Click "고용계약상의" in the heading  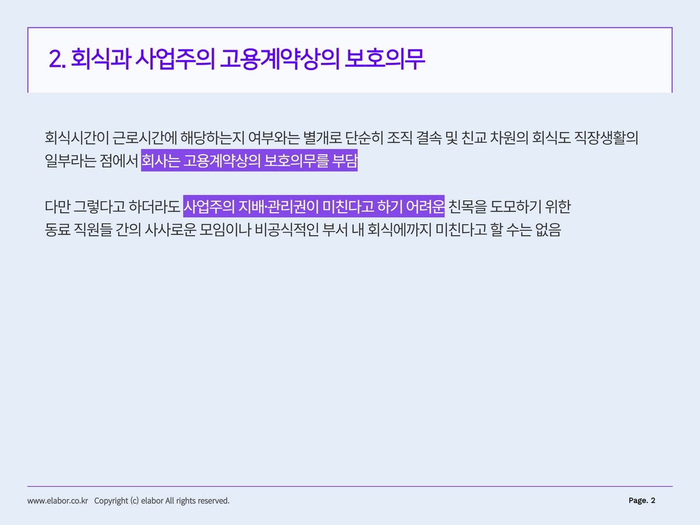279,59
